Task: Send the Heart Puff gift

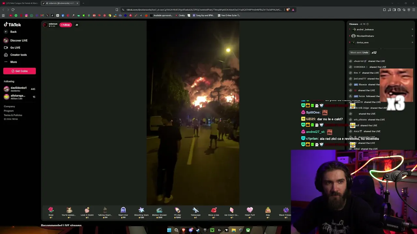Action: [250, 212]
